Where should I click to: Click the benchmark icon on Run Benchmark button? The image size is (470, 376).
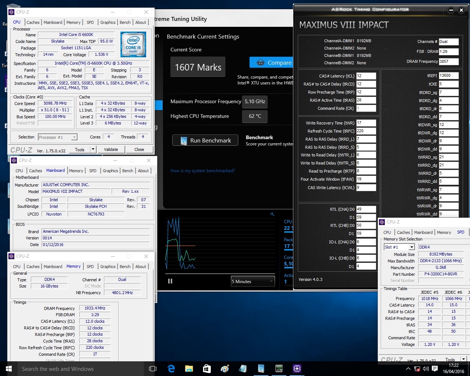point(184,140)
